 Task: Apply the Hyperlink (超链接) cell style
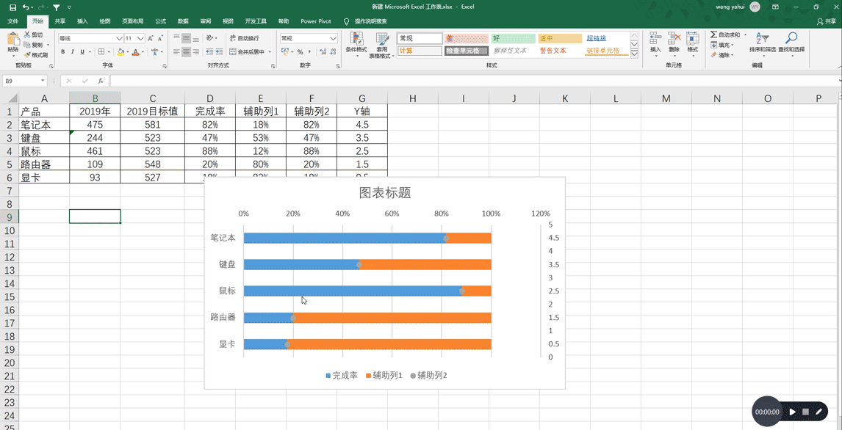tap(606, 38)
